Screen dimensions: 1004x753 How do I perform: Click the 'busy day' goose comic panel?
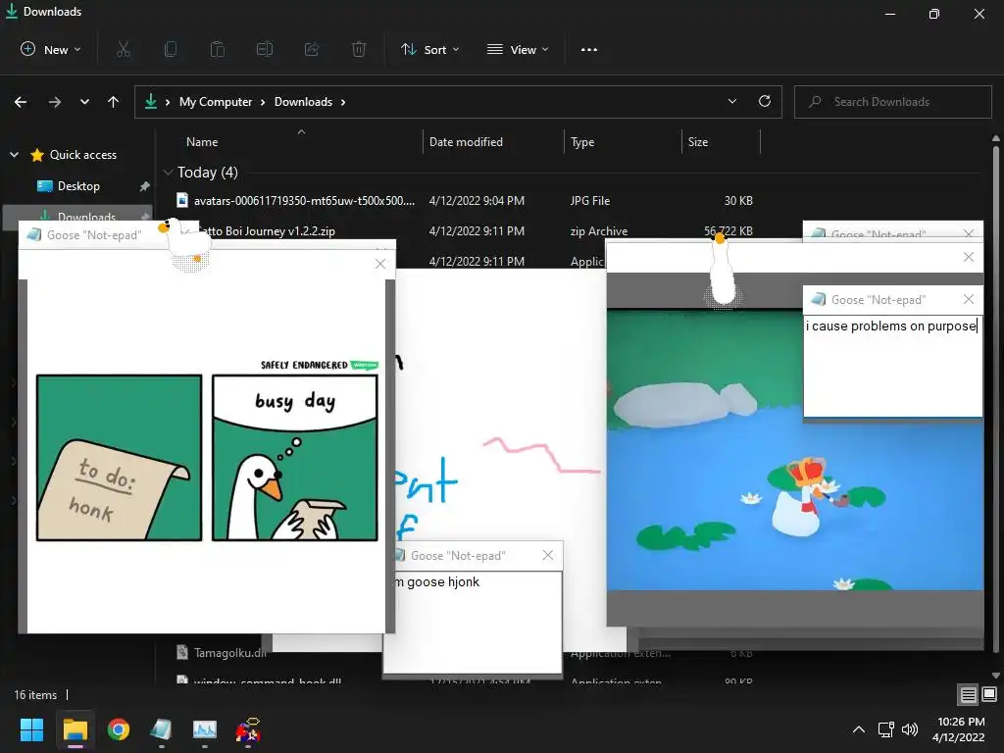point(295,458)
